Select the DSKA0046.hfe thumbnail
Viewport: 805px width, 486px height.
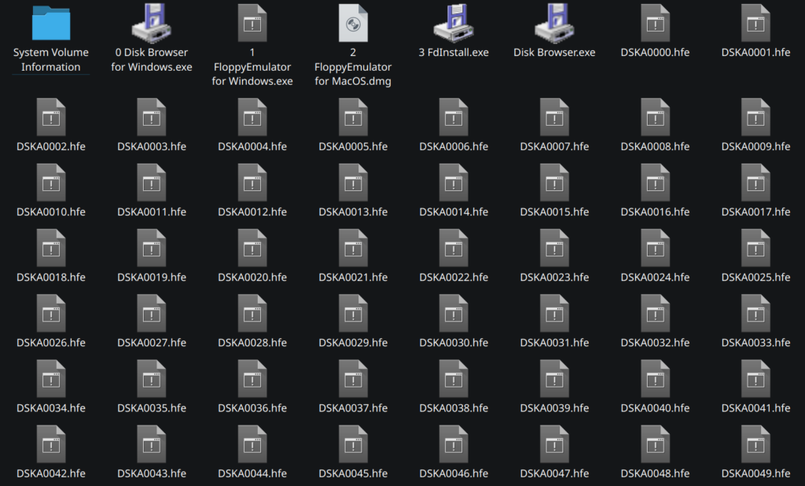pos(453,444)
